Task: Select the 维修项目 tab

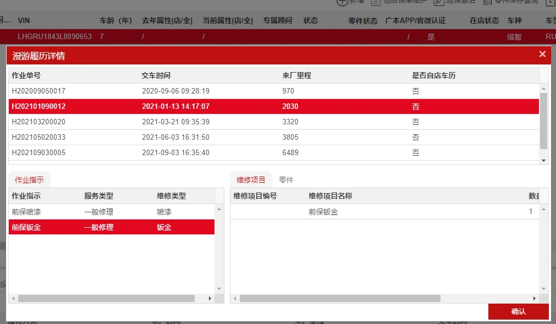Action: point(251,180)
